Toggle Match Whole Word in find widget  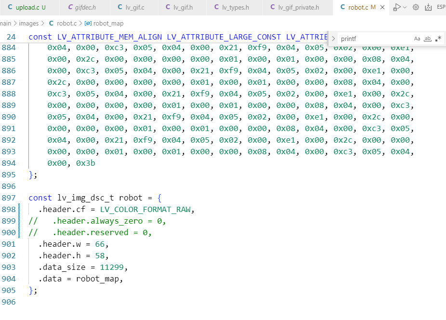click(x=428, y=39)
